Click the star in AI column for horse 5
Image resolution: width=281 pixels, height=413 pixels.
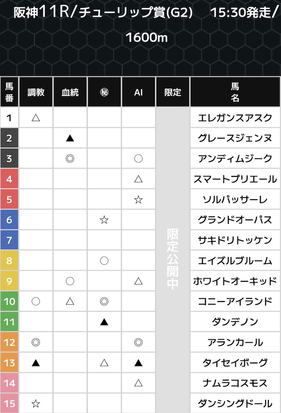[138, 200]
